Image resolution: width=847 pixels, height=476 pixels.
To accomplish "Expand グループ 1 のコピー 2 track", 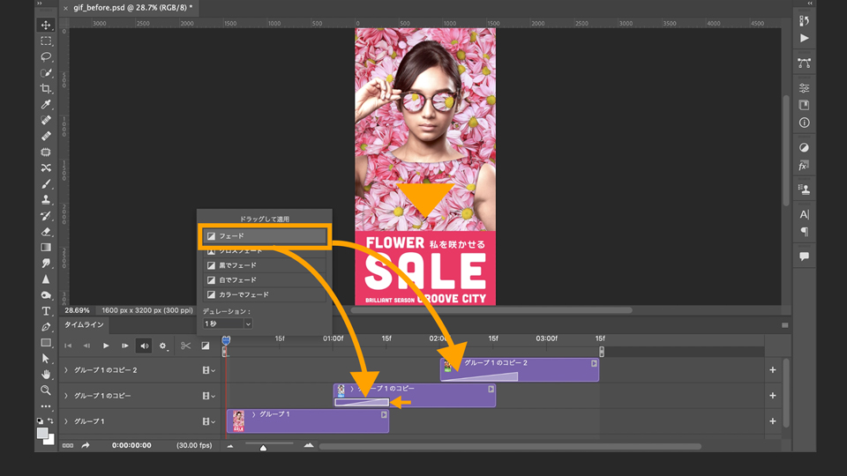I will (x=66, y=370).
